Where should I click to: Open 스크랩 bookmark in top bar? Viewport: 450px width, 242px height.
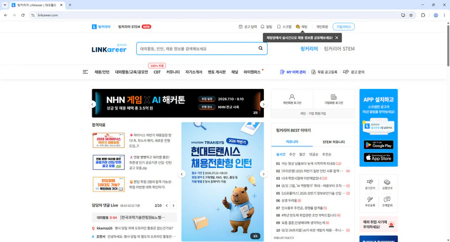[x=284, y=26]
